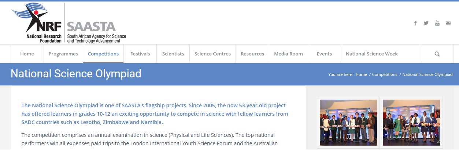The height and width of the screenshot is (150, 459).
Task: Open the Media Room menu
Action: (x=288, y=54)
